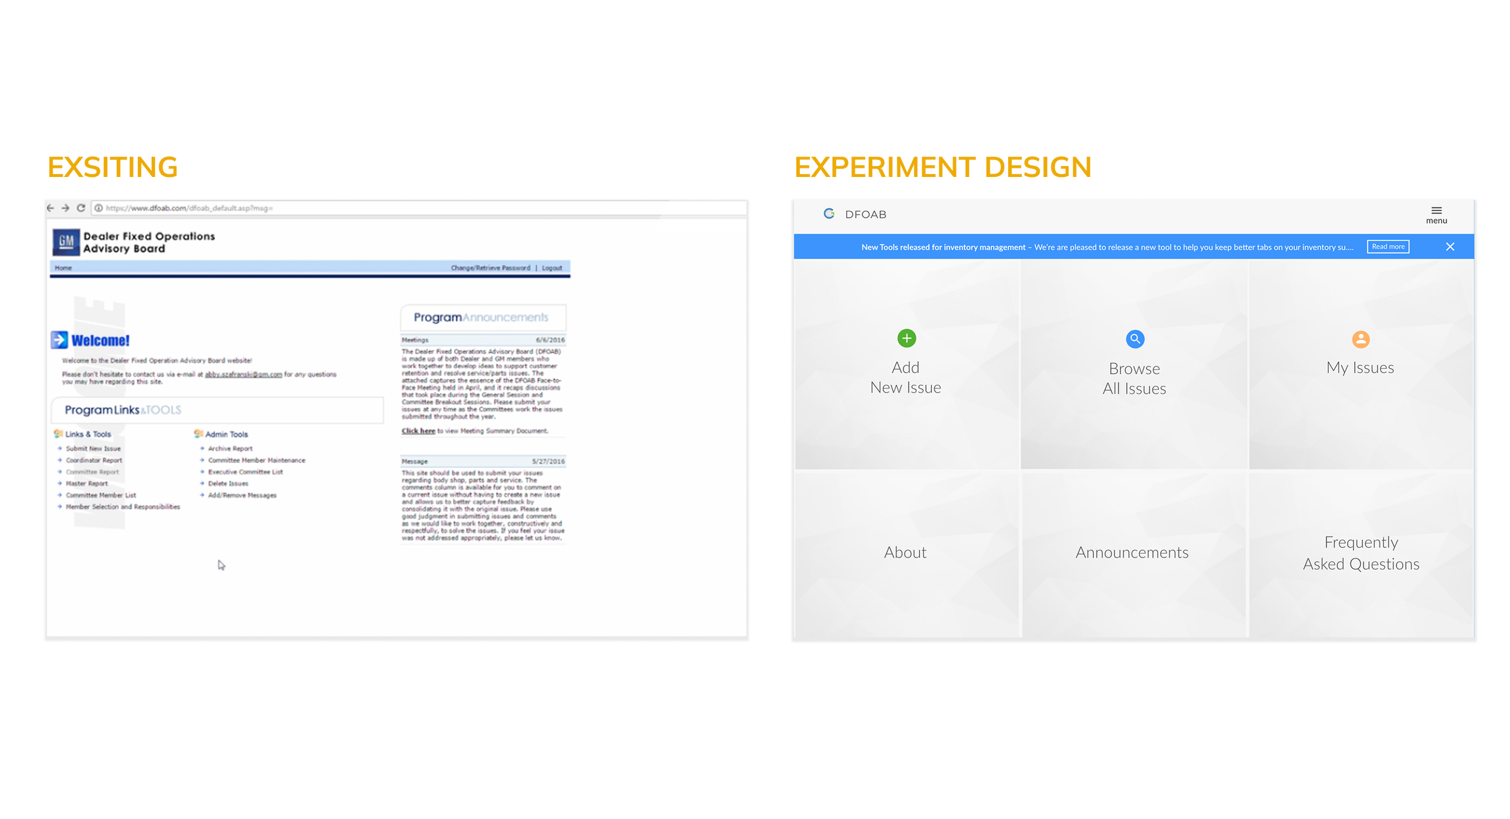Dismiss the blue announcement banner with X
1510x819 pixels.
(1450, 246)
